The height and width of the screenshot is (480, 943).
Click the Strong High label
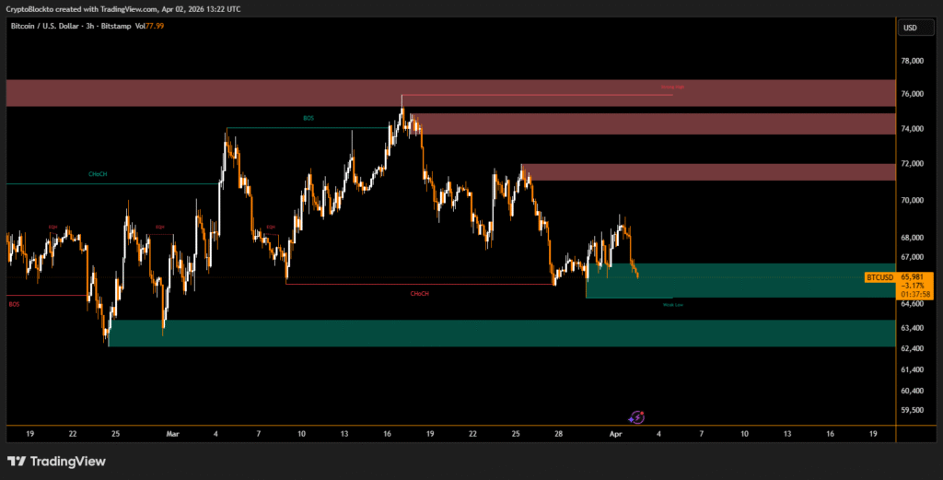(x=673, y=88)
